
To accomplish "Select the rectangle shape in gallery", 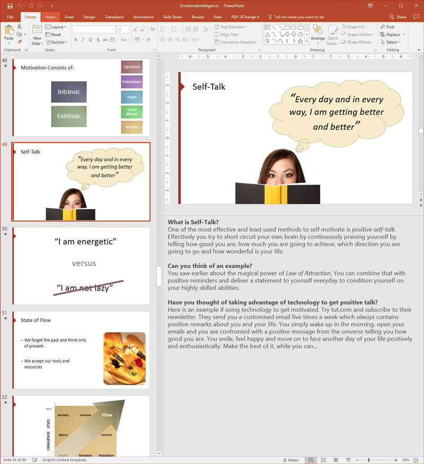I will click(x=287, y=28).
